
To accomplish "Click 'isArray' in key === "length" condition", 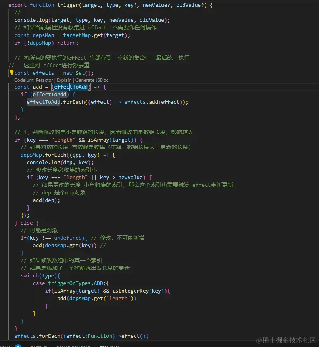I will 98,140.
